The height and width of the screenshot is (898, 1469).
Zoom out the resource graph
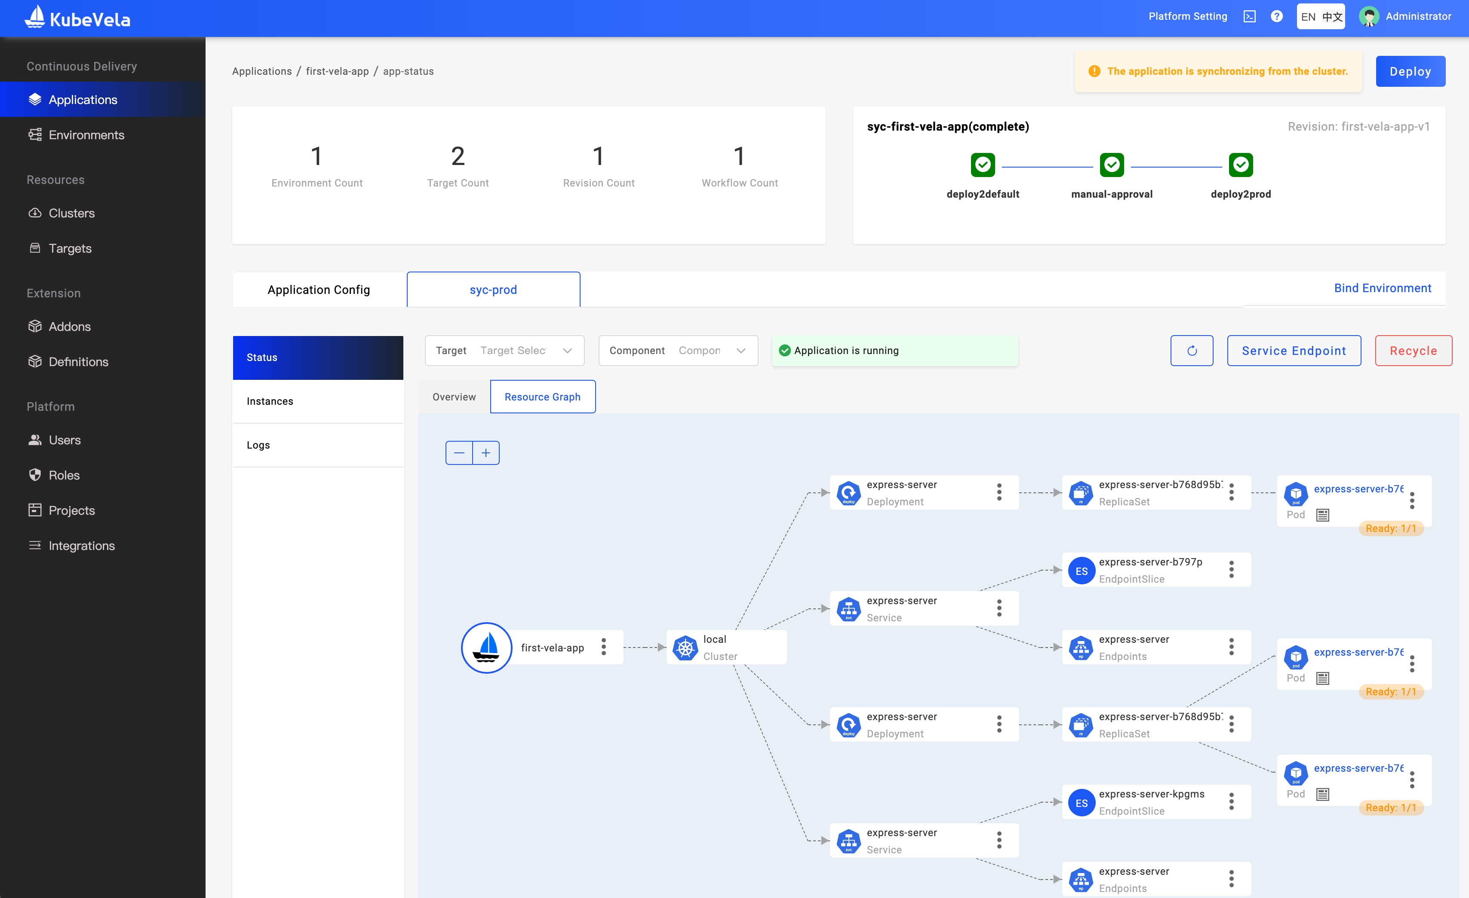point(459,452)
